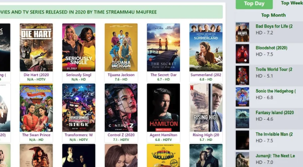Screen dimensions: 303x167
Task: Open The Secret: Dare to Dream poster
Action: [163, 47]
